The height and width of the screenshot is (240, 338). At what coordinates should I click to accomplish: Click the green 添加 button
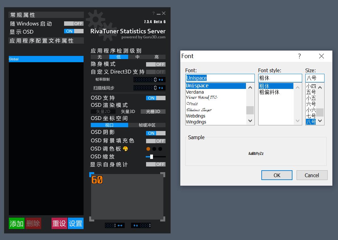(x=16, y=223)
